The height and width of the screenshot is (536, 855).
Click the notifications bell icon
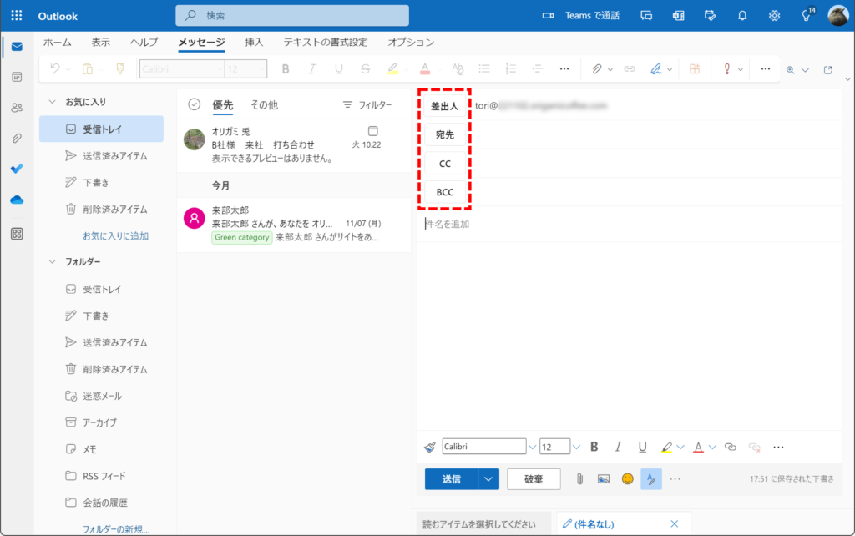coord(742,15)
